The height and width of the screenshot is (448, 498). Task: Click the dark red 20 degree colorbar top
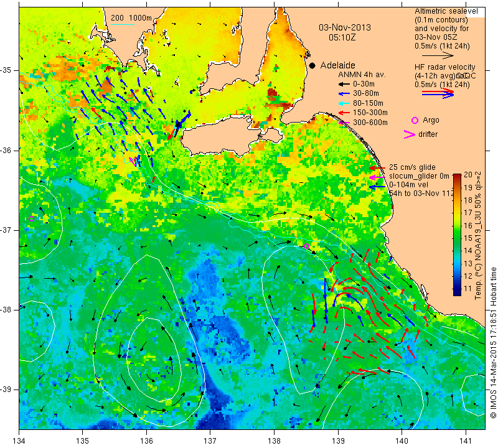point(457,177)
